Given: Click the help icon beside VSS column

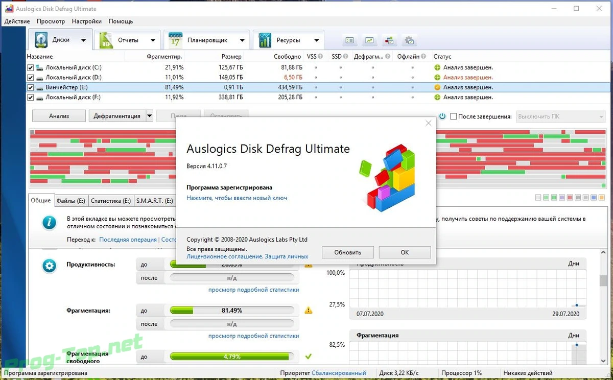Looking at the screenshot, I should [x=321, y=57].
